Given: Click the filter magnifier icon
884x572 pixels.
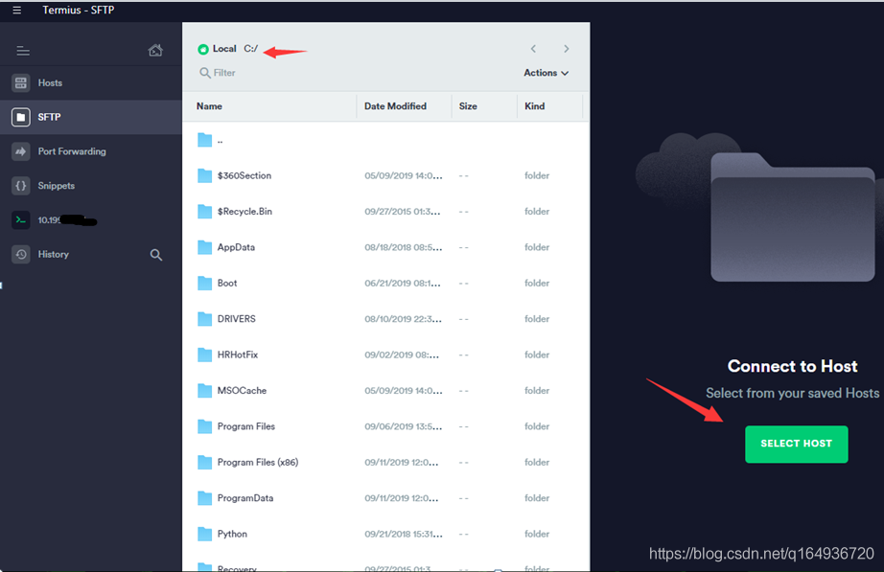Looking at the screenshot, I should (204, 73).
